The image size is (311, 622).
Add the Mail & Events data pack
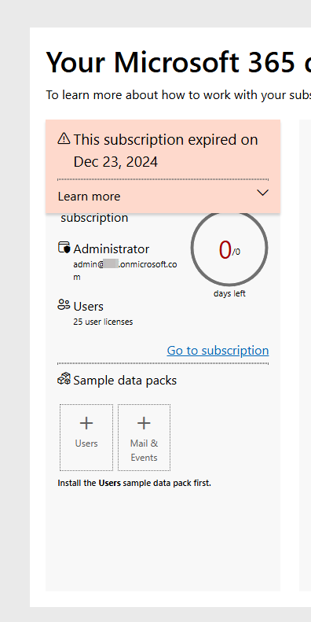[145, 437]
